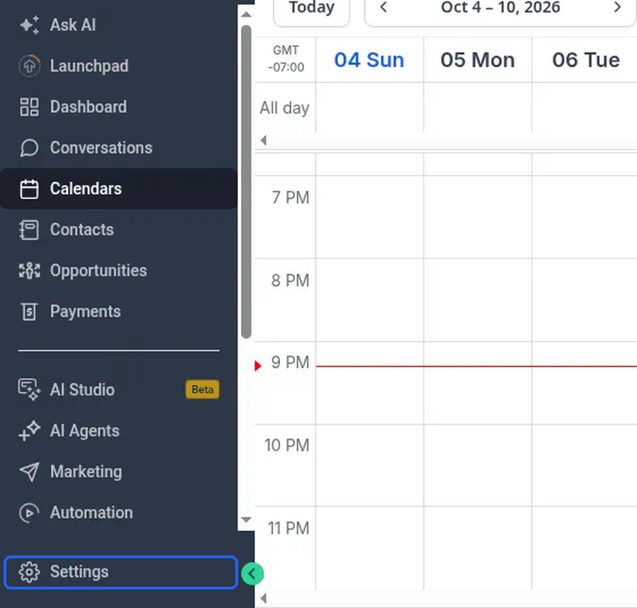
Task: Click the Ask AI sparkle icon
Action: (29, 25)
